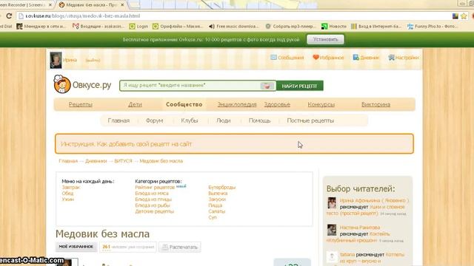The height and width of the screenshot is (266, 474).
Task: Open the Завтрак menu link
Action: pyautogui.click(x=71, y=187)
